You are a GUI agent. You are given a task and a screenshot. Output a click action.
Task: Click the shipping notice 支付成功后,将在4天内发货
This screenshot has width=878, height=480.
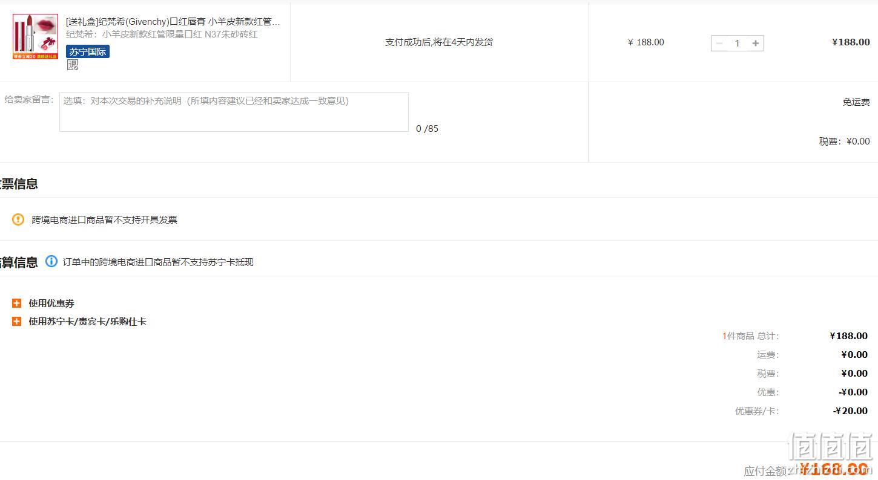point(439,42)
